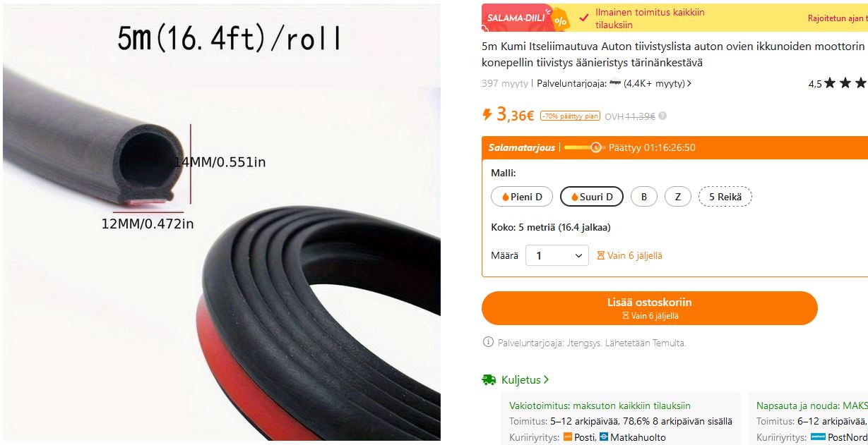Open the Määrä quantity dropdown
The image size is (868, 445).
click(x=557, y=255)
